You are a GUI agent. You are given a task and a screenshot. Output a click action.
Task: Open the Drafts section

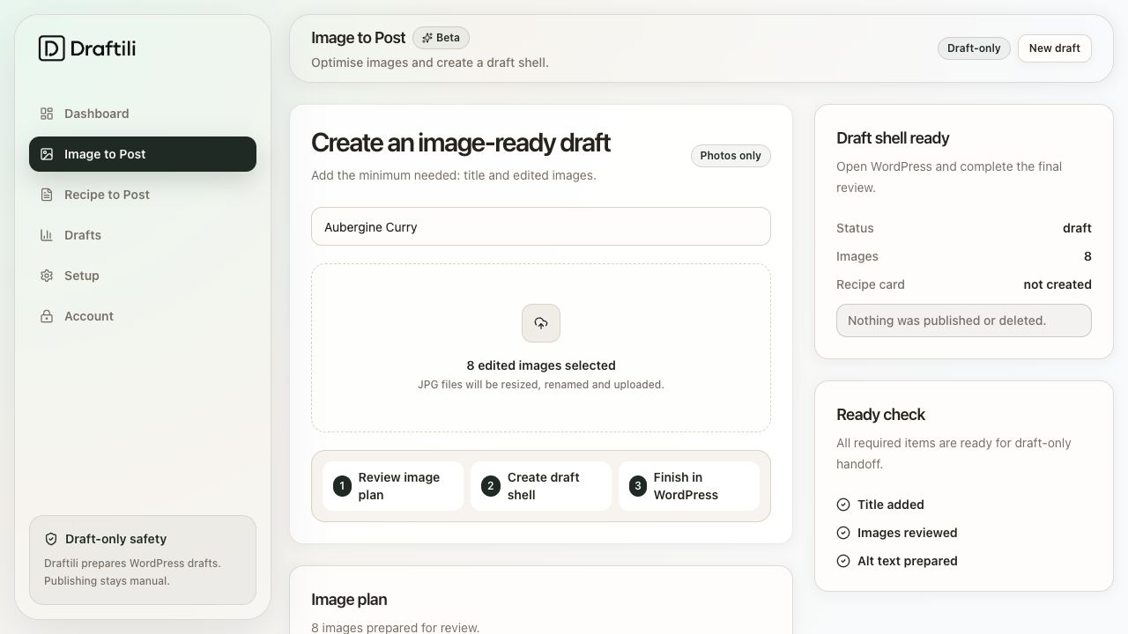pyautogui.click(x=143, y=235)
